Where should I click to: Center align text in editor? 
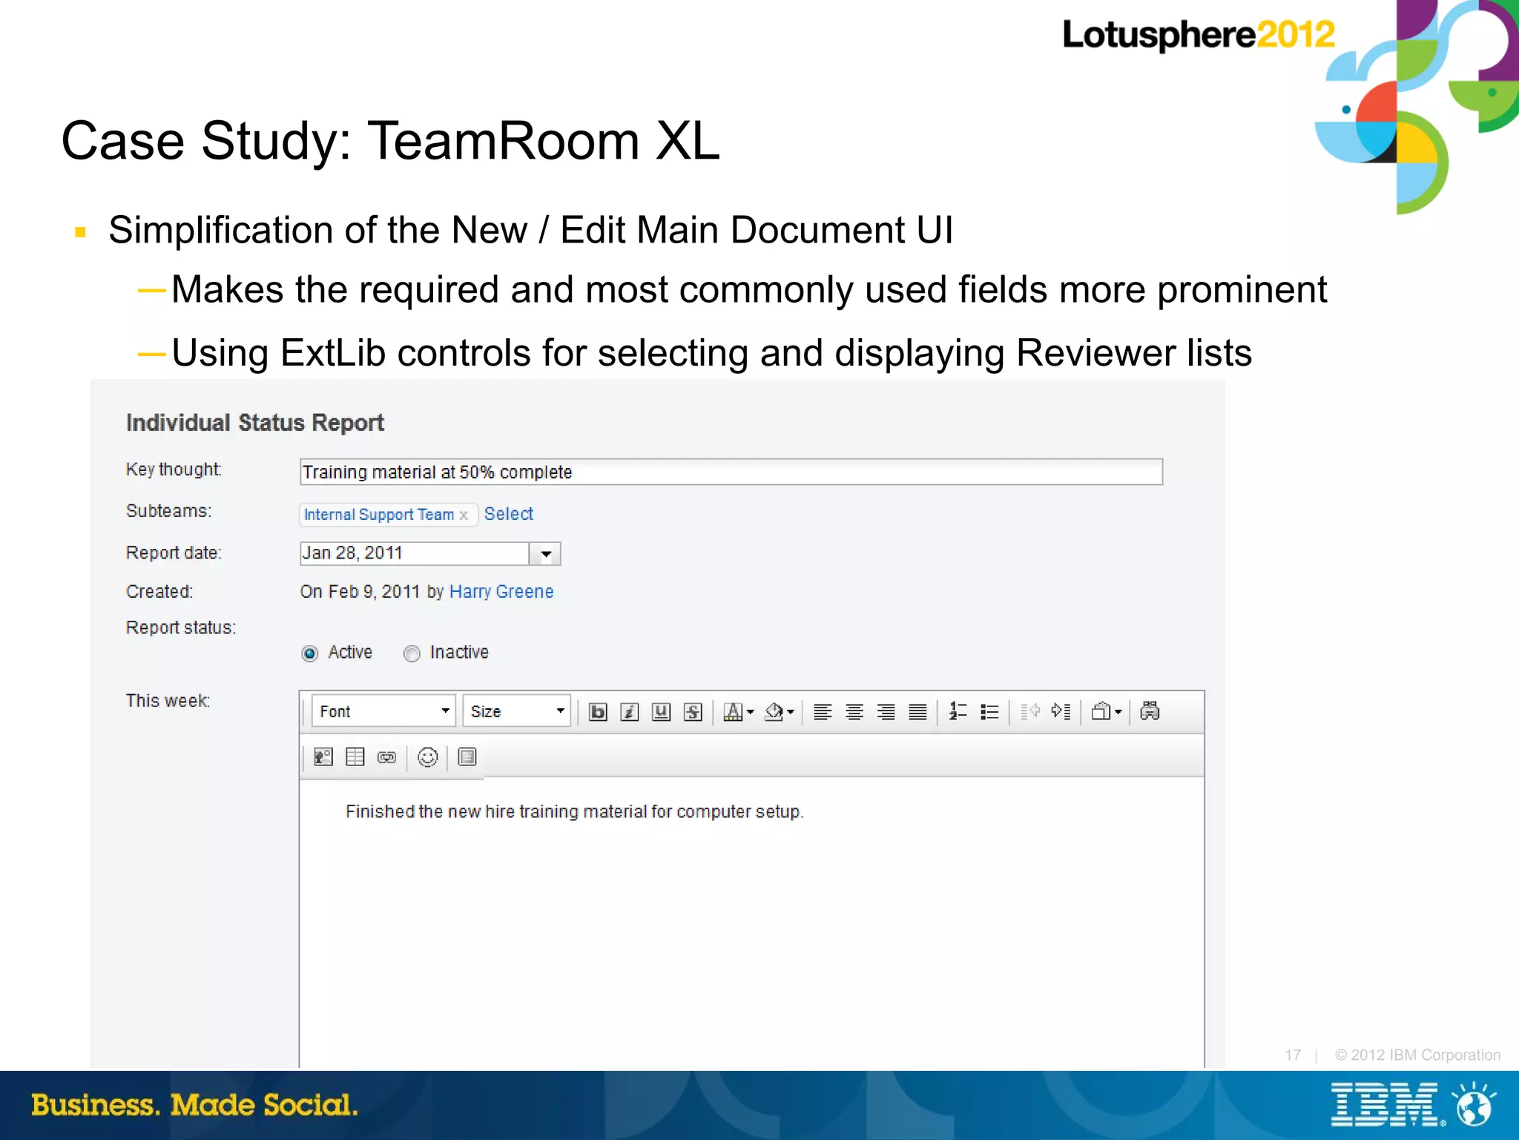(x=854, y=712)
